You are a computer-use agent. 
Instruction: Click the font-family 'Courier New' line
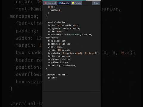pos(70,35)
